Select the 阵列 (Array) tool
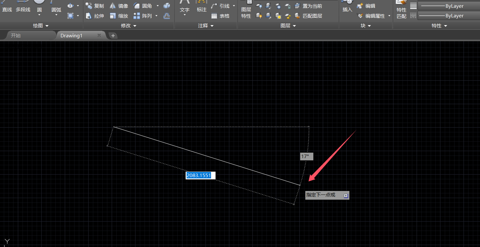The image size is (480, 247). pyautogui.click(x=143, y=15)
